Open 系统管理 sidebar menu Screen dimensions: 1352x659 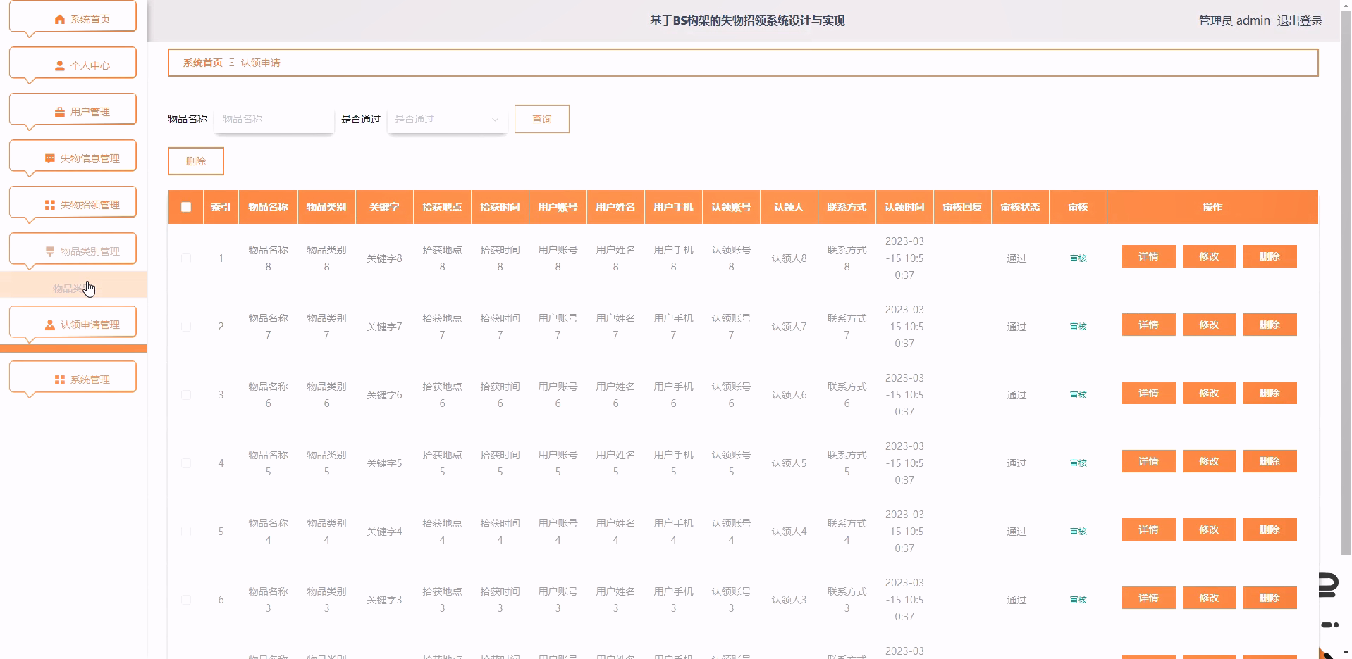pyautogui.click(x=73, y=377)
